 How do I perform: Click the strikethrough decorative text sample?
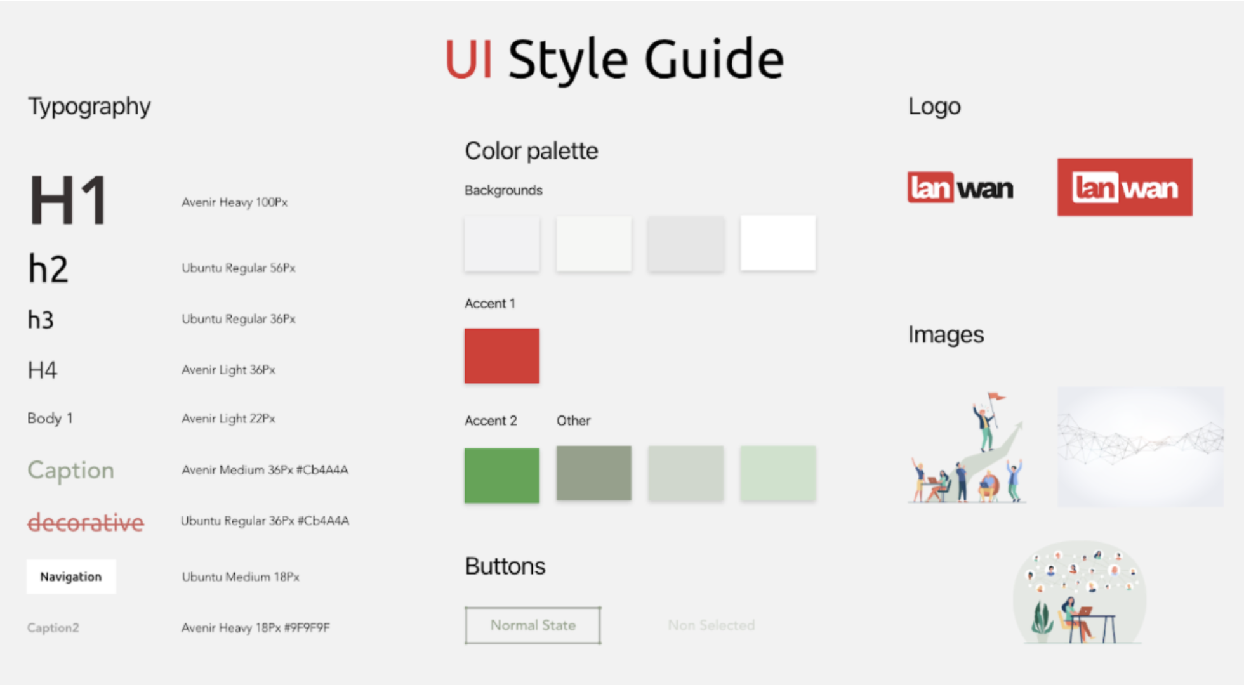tap(86, 523)
